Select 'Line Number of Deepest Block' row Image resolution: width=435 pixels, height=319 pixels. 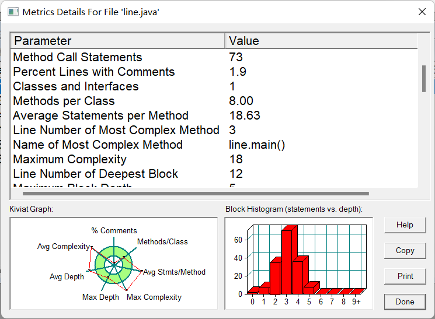214,174
